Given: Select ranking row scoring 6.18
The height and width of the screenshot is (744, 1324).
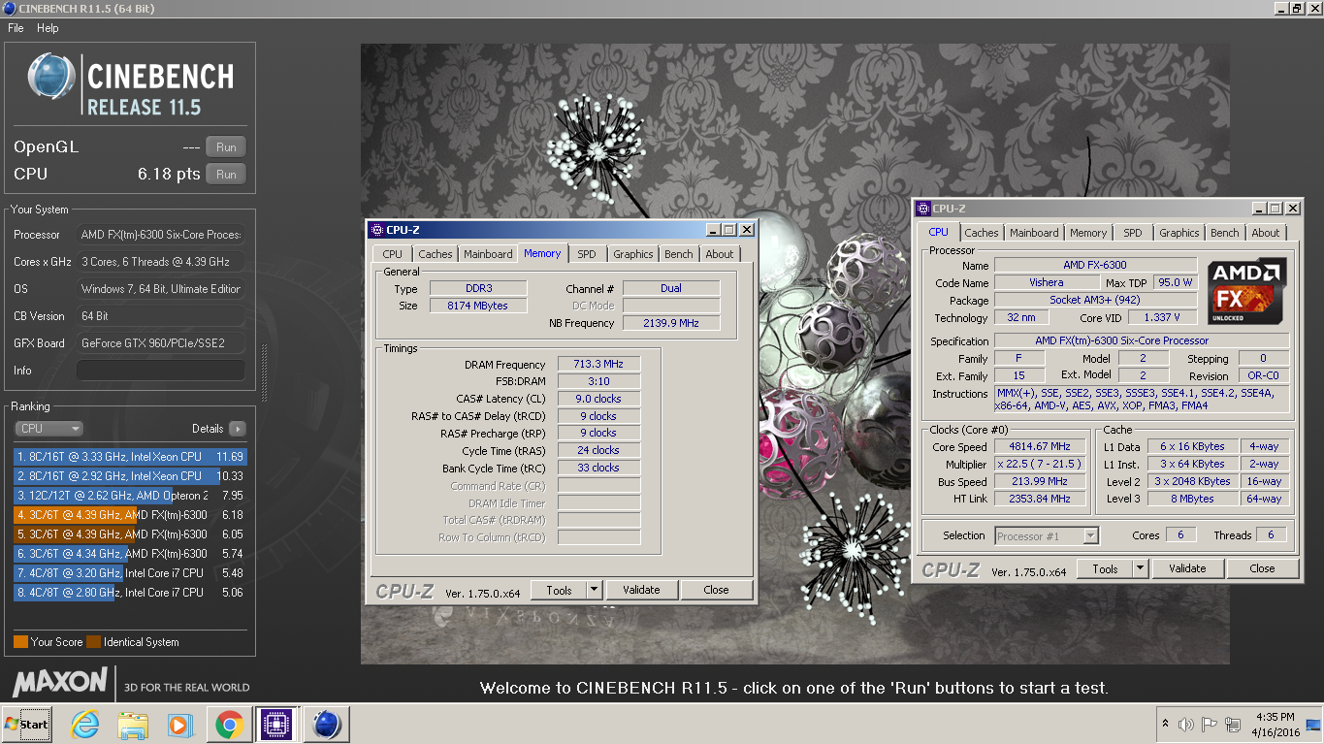Looking at the screenshot, I should (130, 515).
